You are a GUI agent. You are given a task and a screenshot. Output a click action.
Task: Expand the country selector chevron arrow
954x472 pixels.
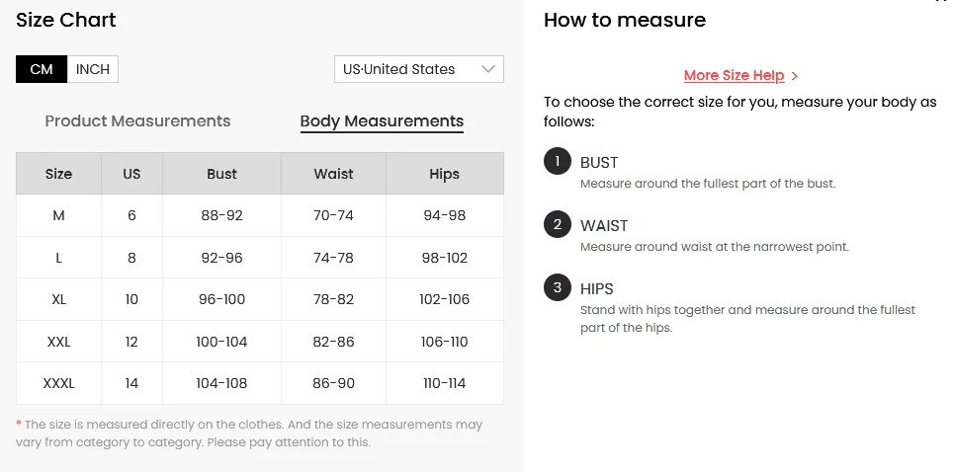tap(488, 69)
